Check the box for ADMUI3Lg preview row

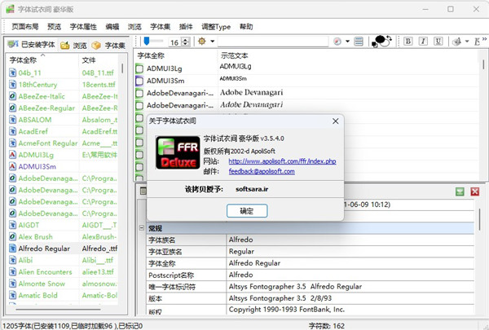click(x=139, y=68)
